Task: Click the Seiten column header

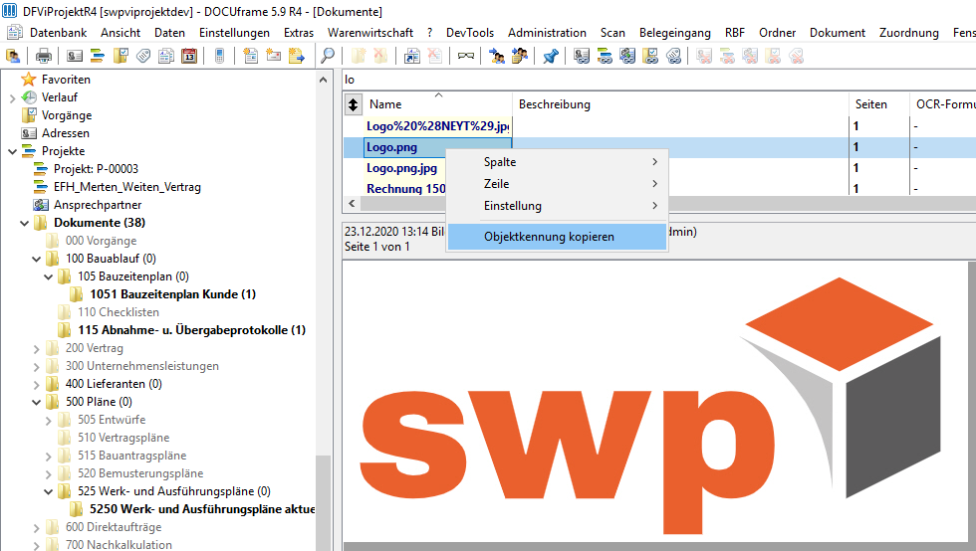Action: coord(878,104)
